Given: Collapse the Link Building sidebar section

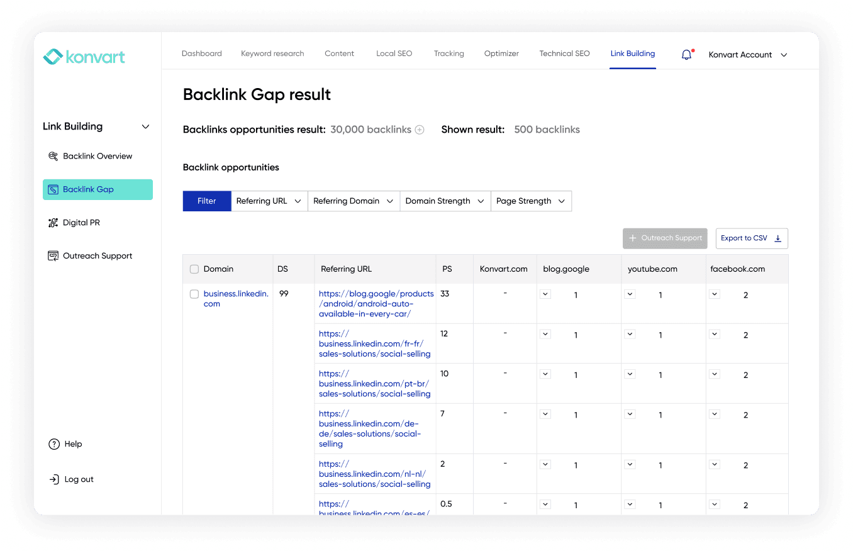Looking at the screenshot, I should [x=145, y=126].
